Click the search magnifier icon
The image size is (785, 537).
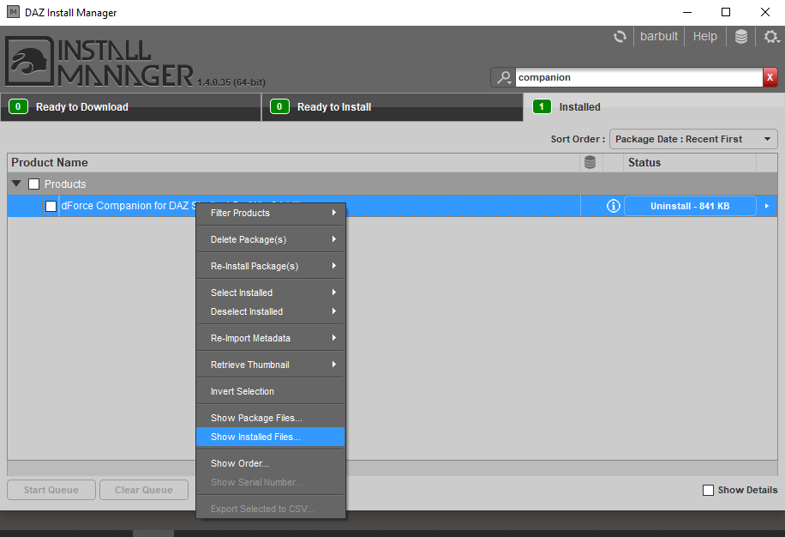[x=503, y=77]
